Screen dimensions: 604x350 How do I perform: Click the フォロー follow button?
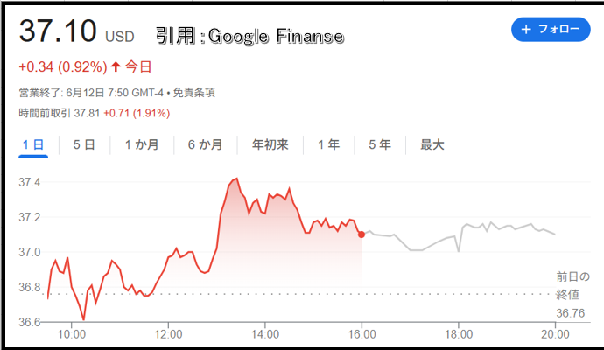551,29
